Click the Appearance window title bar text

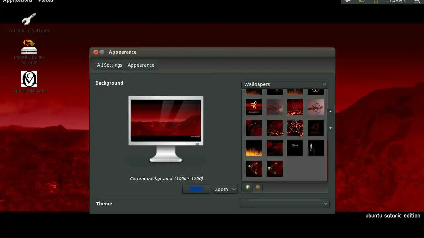pyautogui.click(x=123, y=52)
